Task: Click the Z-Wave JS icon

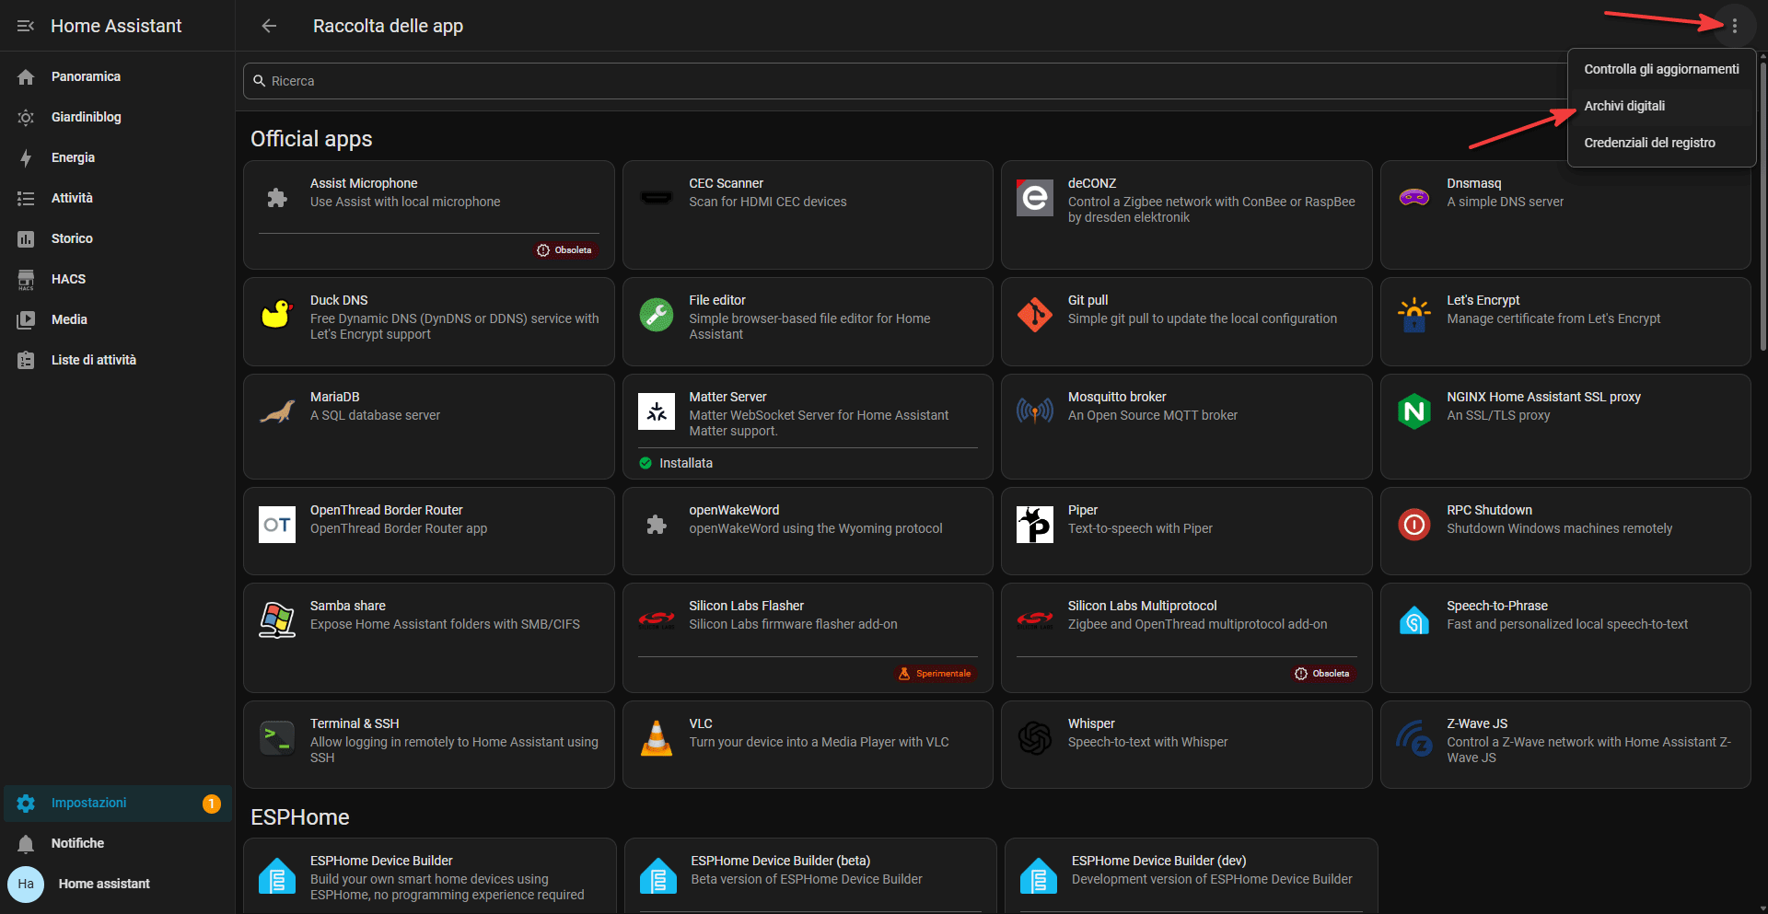Action: click(1414, 738)
